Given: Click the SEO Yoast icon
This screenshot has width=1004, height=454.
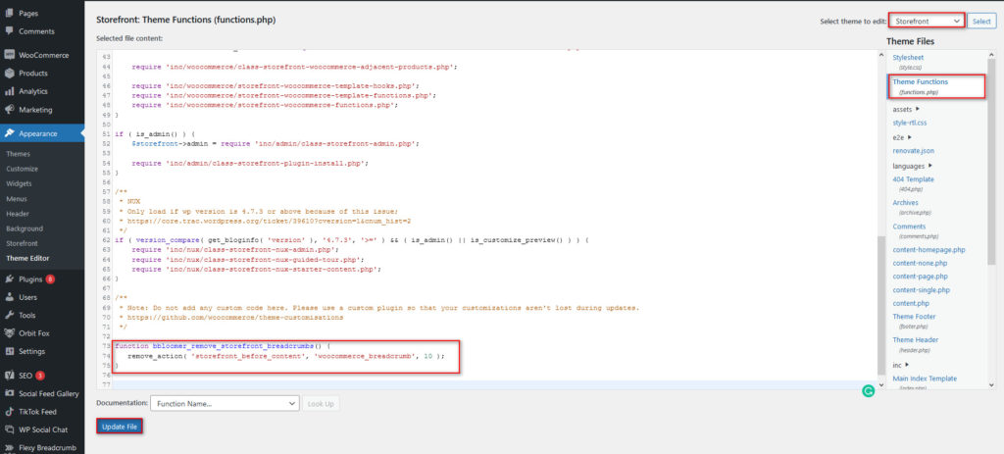Looking at the screenshot, I should (10, 376).
